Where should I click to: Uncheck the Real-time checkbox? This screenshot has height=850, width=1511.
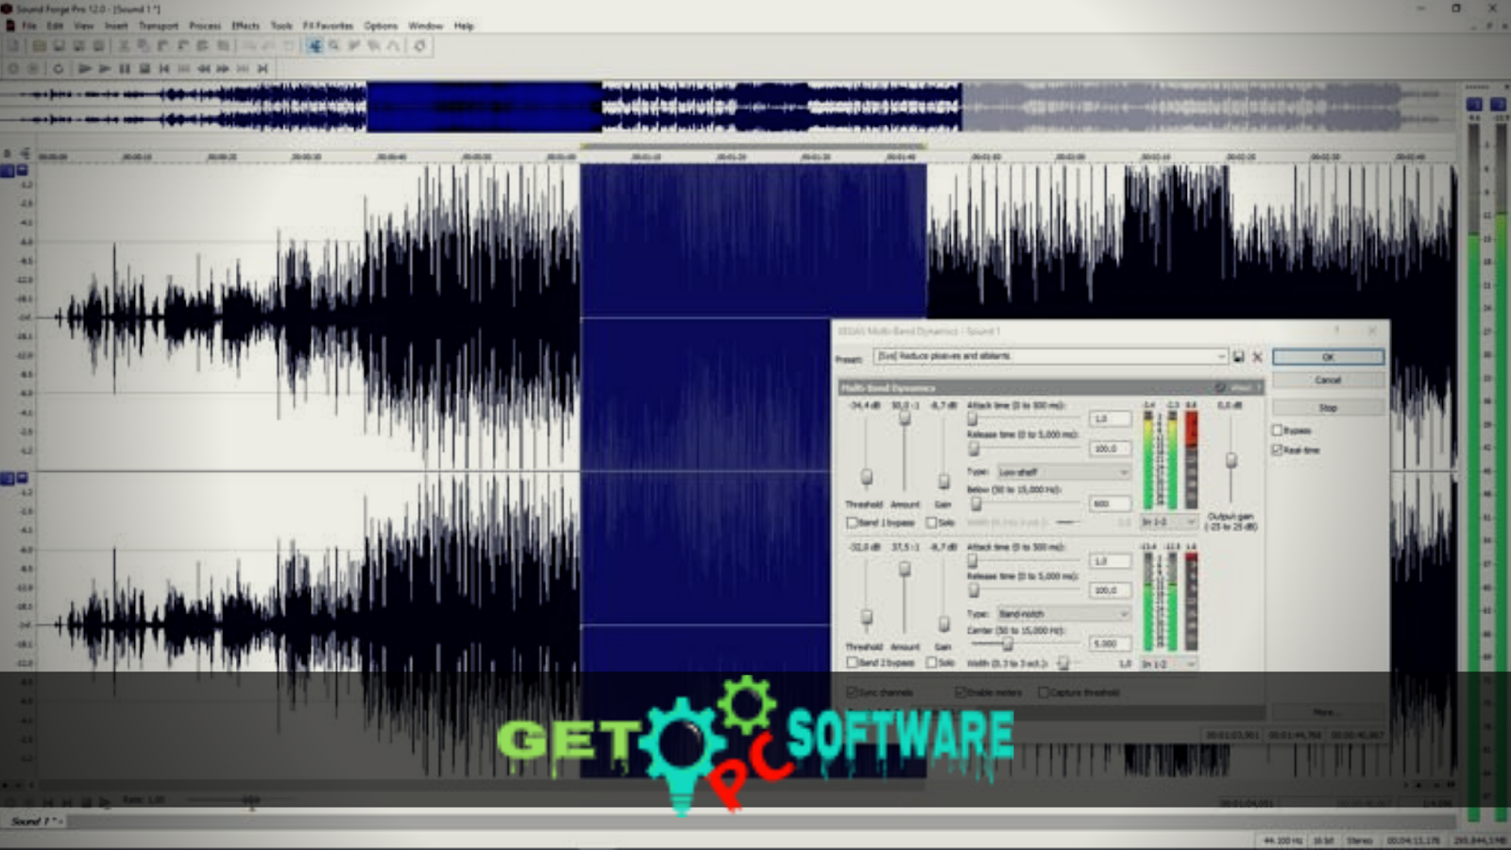pos(1277,450)
